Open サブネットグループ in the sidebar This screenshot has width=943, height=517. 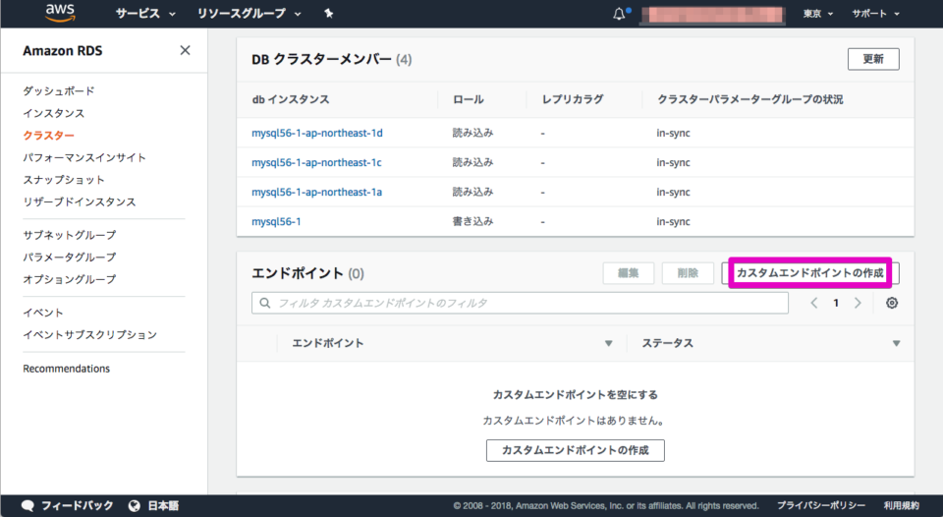point(69,235)
